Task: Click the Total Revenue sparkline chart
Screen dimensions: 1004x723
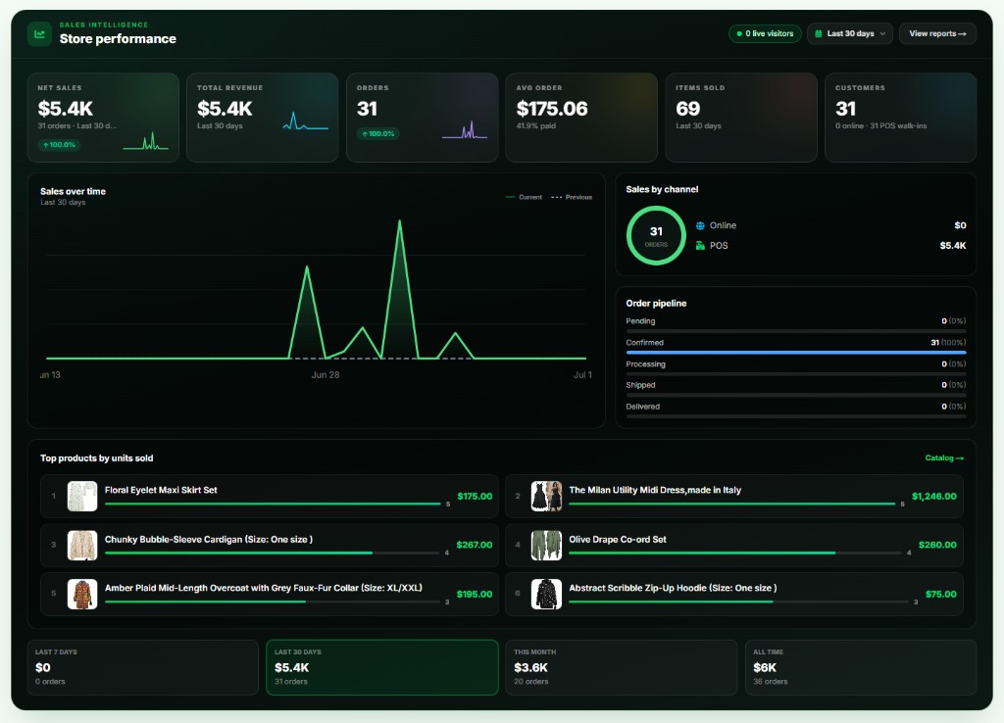Action: [x=306, y=120]
